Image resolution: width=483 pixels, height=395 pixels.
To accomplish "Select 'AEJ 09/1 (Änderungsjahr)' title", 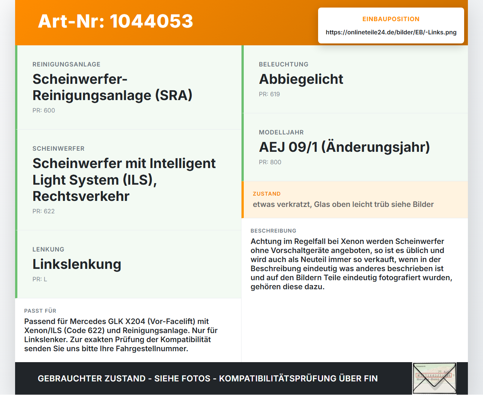I will (x=345, y=147).
